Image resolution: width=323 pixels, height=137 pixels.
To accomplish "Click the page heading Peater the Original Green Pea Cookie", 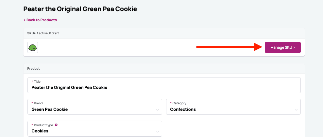I will (80, 9).
